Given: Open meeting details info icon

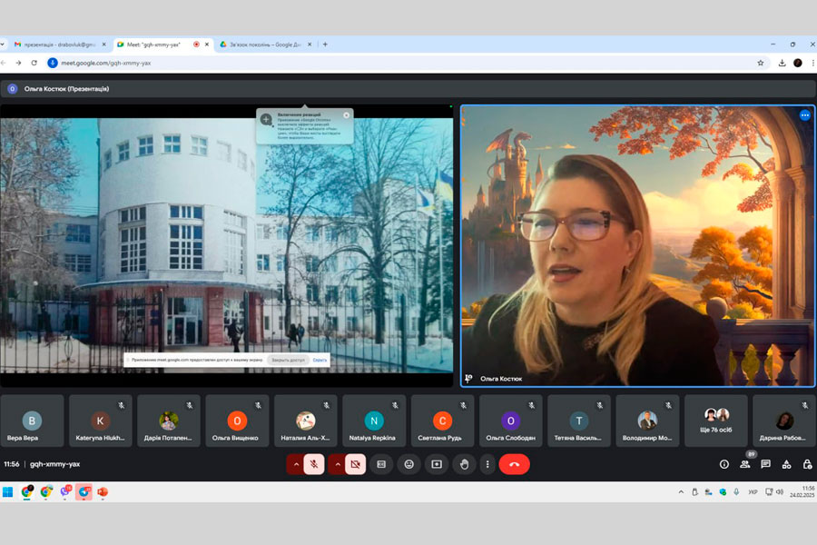Looking at the screenshot, I should point(724,464).
